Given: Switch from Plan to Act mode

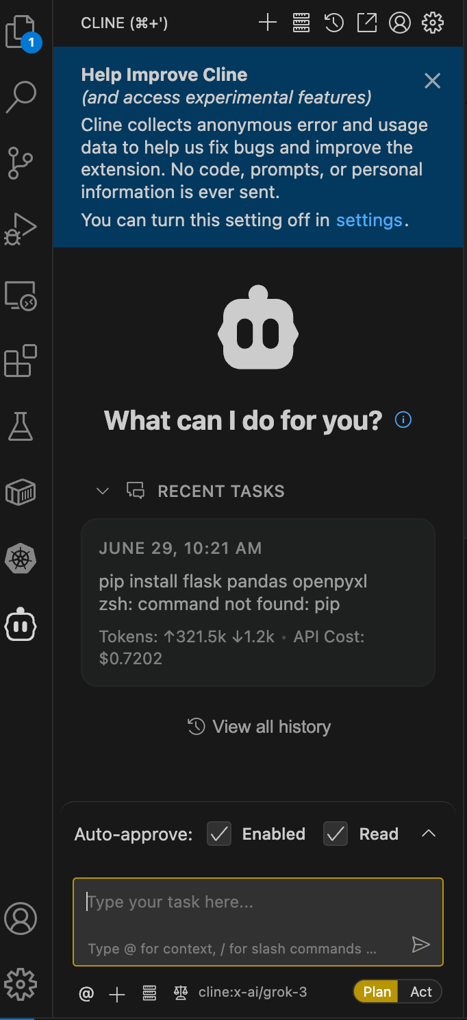Looking at the screenshot, I should click(x=420, y=991).
